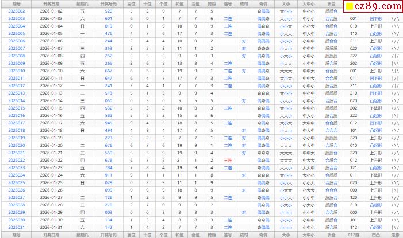Click 下降形 in the 2026015 row
The width and height of the screenshot is (403, 238).
[376, 108]
